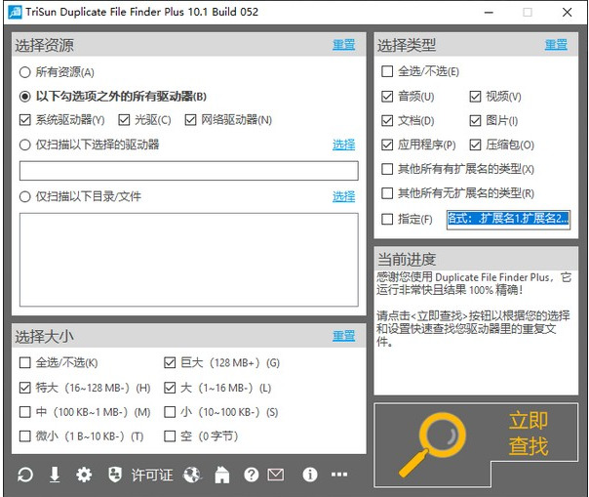Enable the 指定(F) checkbox
The image size is (589, 497).
(x=387, y=219)
